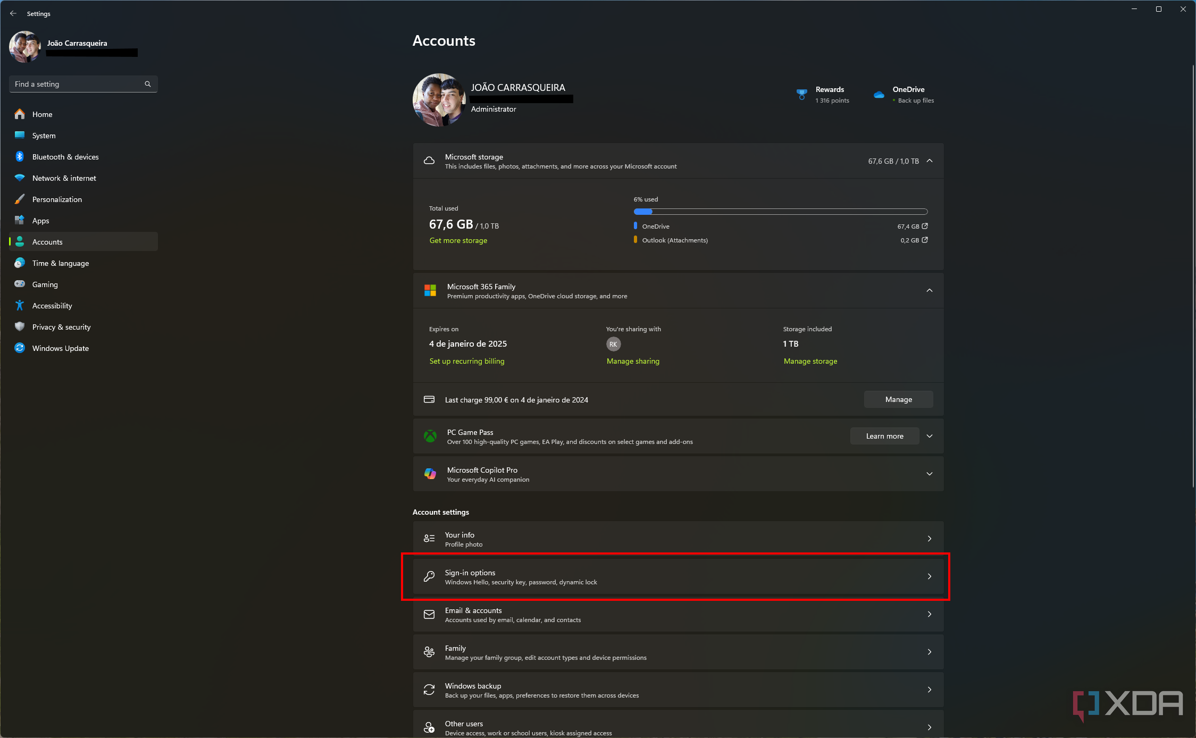
Task: Click the sidebar profile picture of João Carrasqueira
Action: point(25,47)
